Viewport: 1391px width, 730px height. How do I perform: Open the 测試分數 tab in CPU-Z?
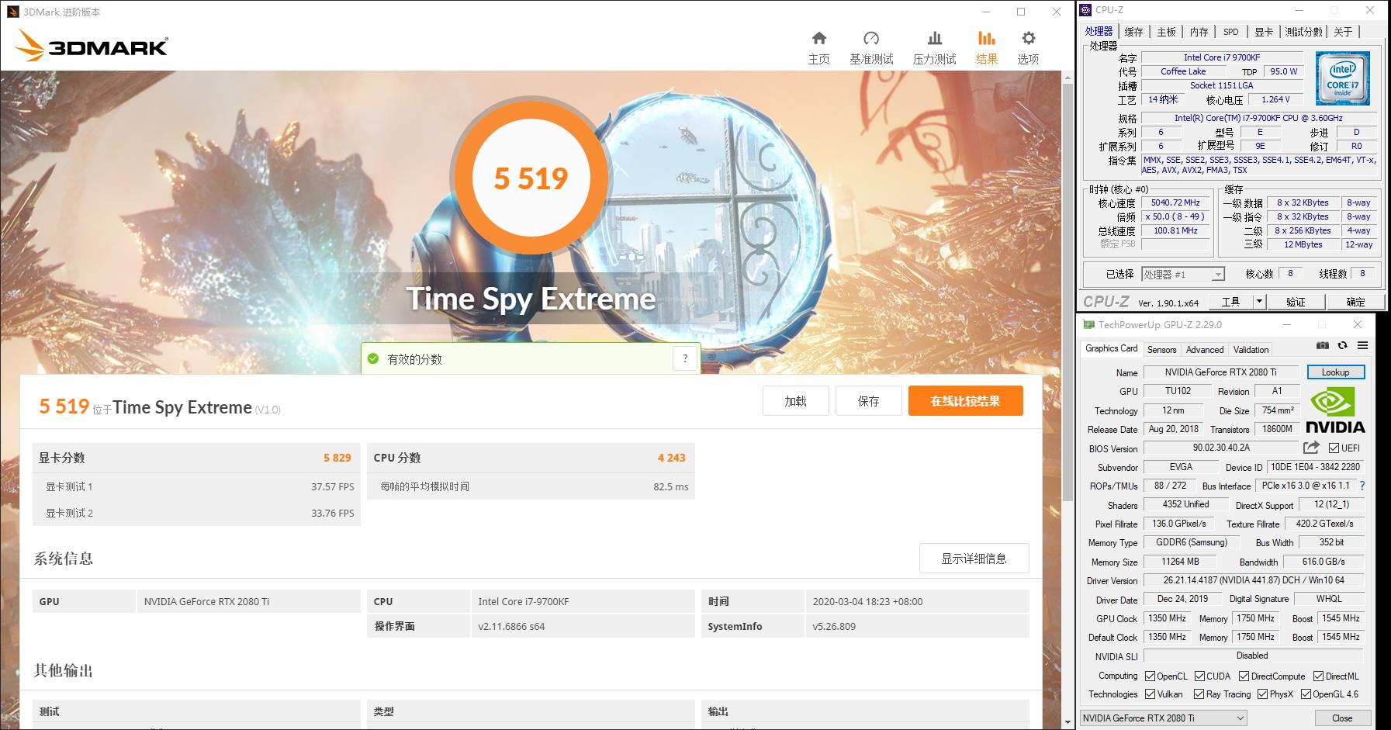1303,32
